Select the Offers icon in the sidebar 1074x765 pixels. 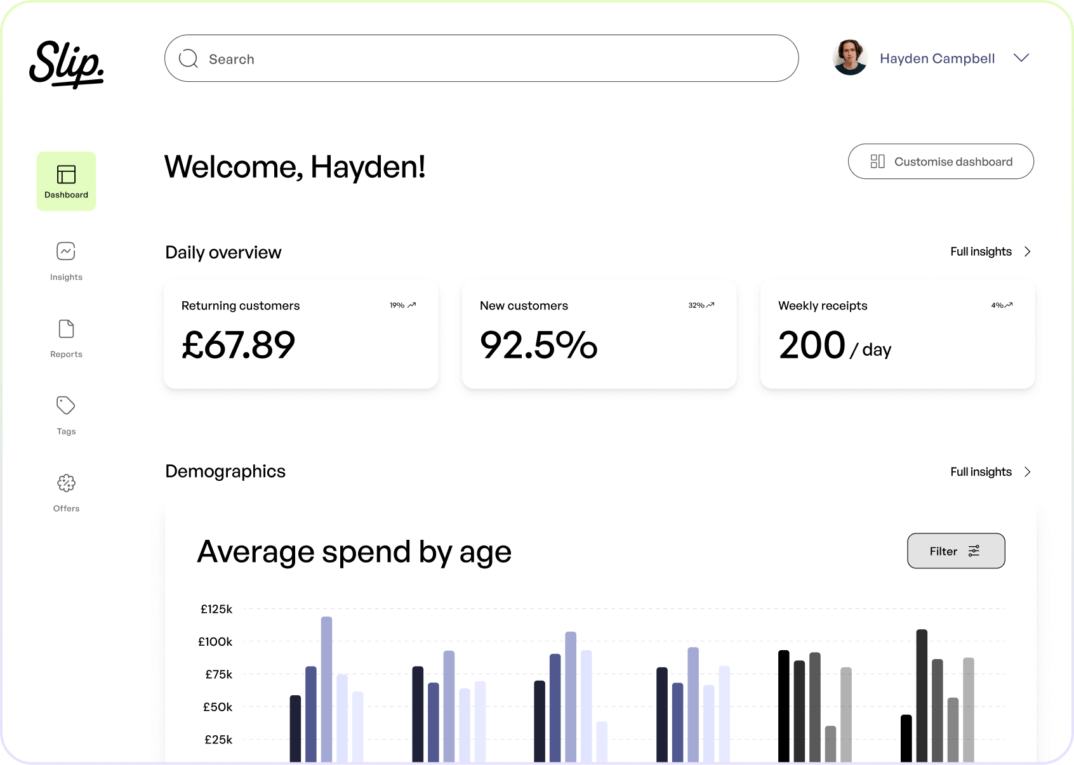(66, 483)
